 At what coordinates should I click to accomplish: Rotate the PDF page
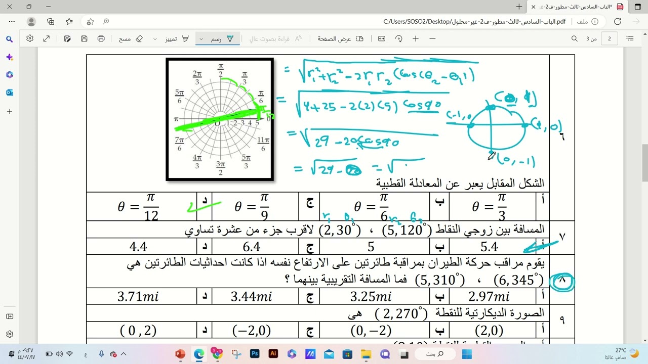pos(399,38)
